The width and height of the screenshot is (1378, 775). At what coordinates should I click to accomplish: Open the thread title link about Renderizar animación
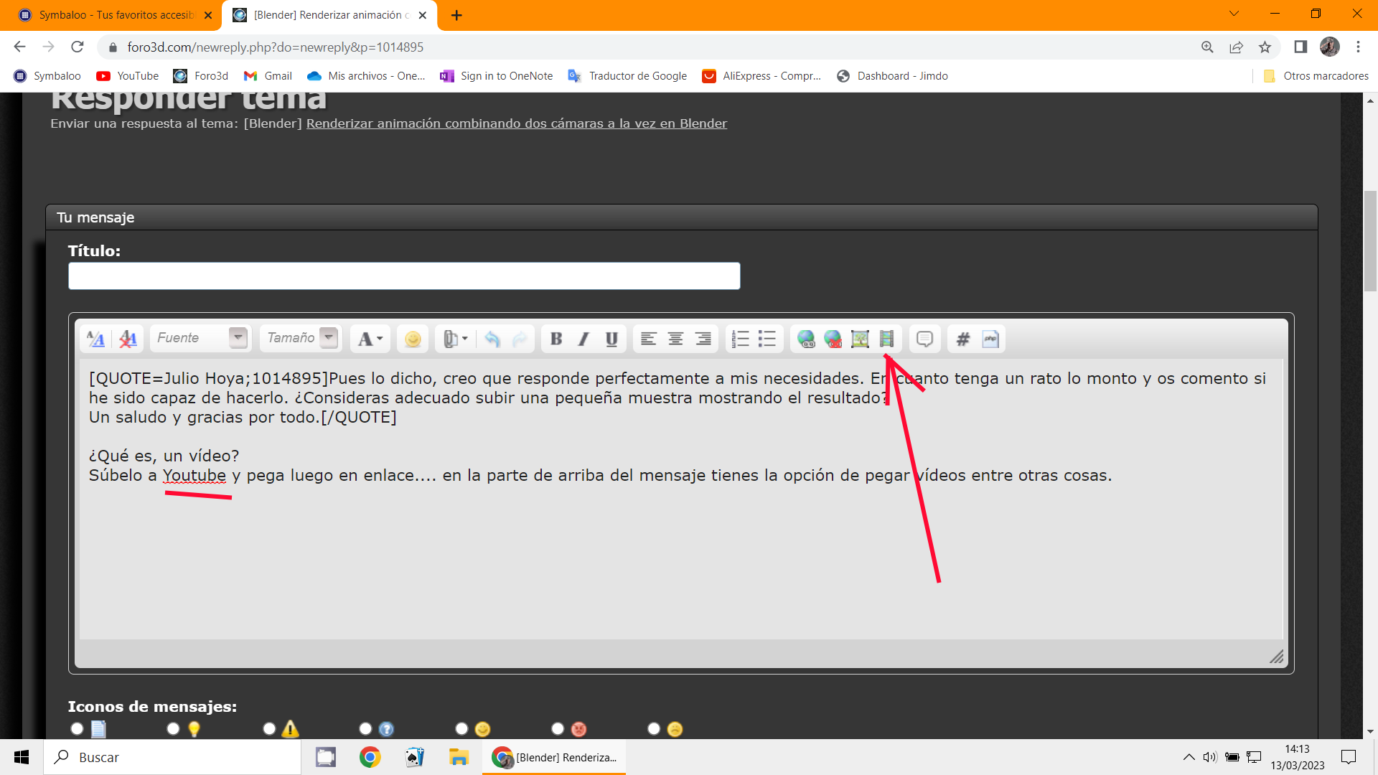516,123
